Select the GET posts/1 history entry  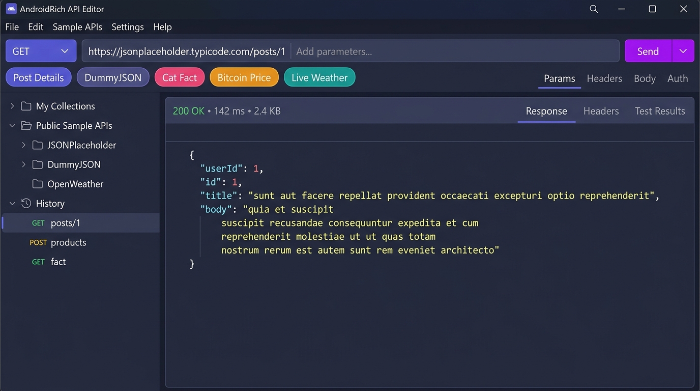point(81,223)
